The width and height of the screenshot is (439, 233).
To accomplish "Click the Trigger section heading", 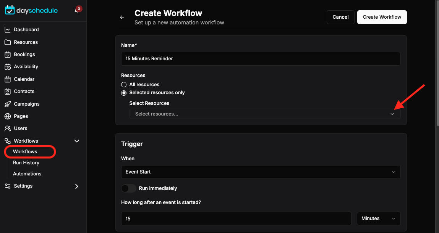I will (x=132, y=144).
